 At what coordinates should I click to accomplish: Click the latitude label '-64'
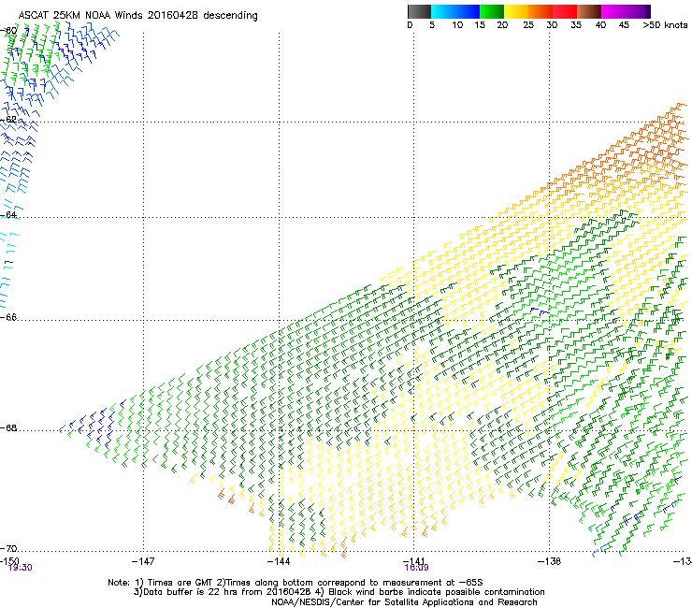[x=8, y=214]
